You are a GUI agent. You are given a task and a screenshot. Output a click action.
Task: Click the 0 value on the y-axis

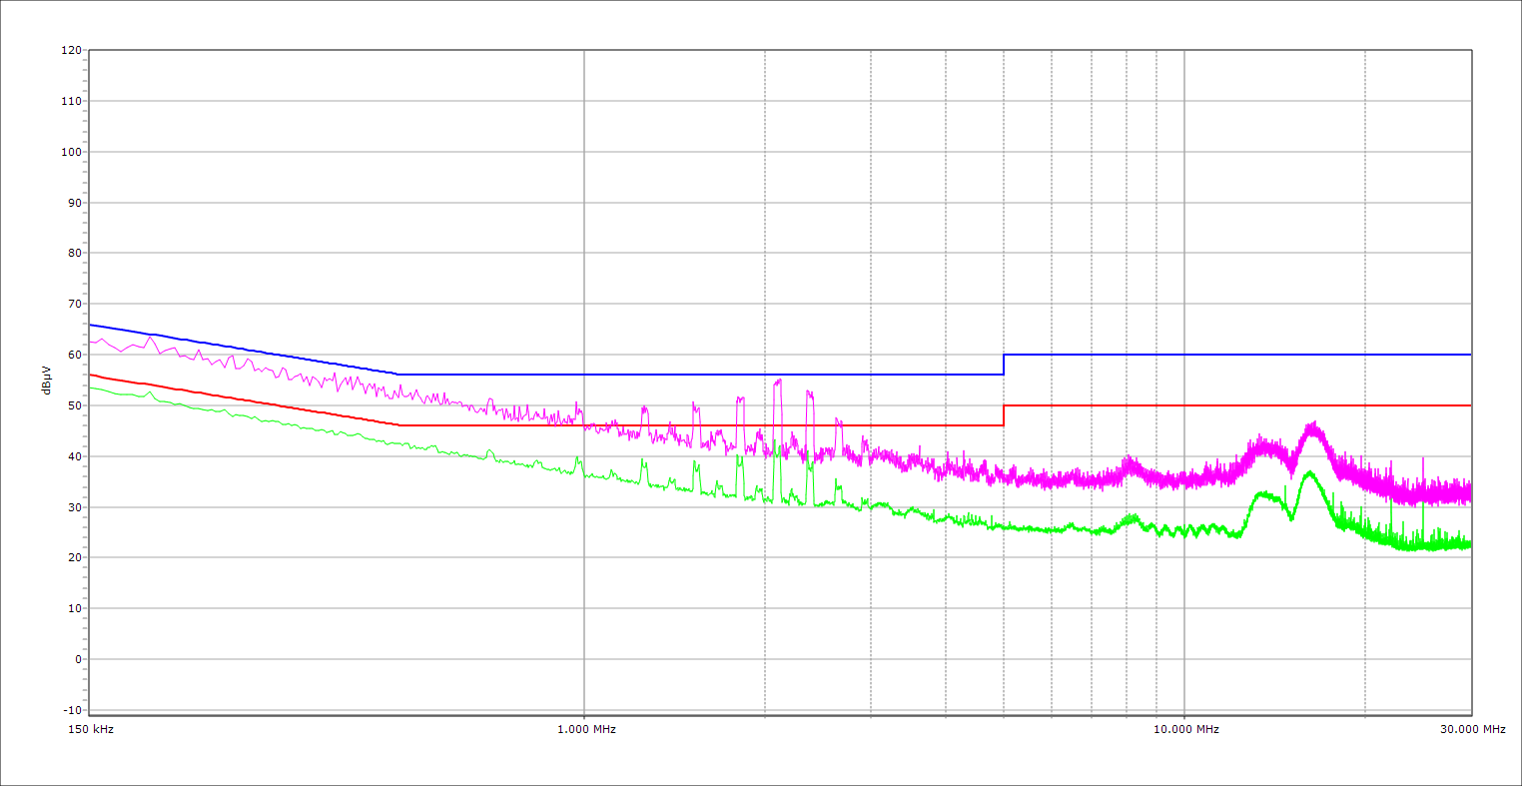77,659
